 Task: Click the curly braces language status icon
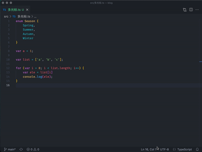[174, 149]
